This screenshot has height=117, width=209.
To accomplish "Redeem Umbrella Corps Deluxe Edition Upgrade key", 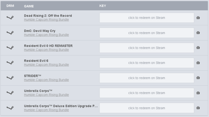I will pos(147,108).
